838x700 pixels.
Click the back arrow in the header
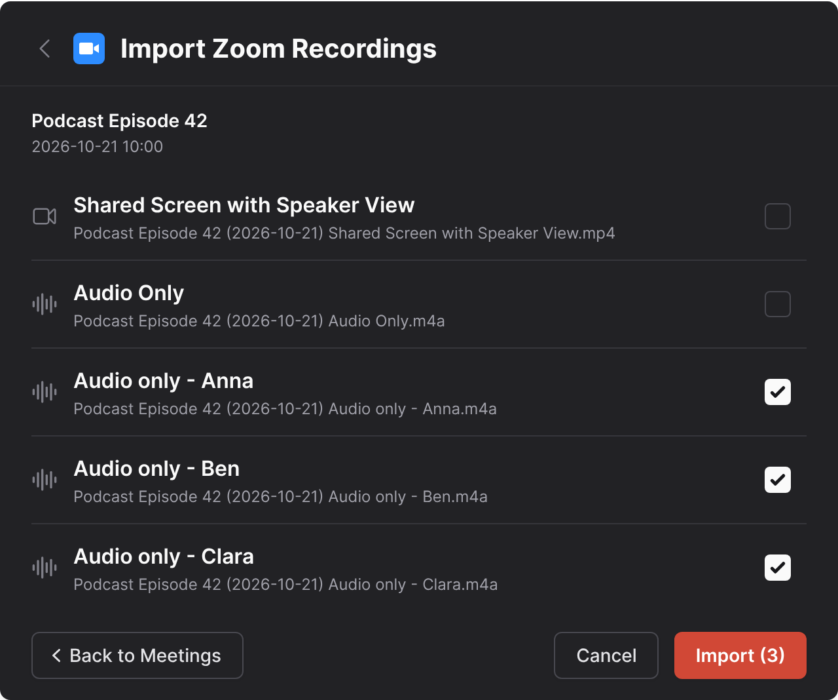45,49
